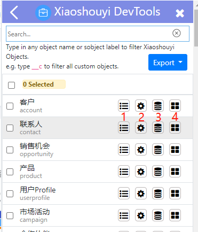The width and height of the screenshot is (198, 232).
Task: Open gear settings for contact
Action: click(141, 128)
